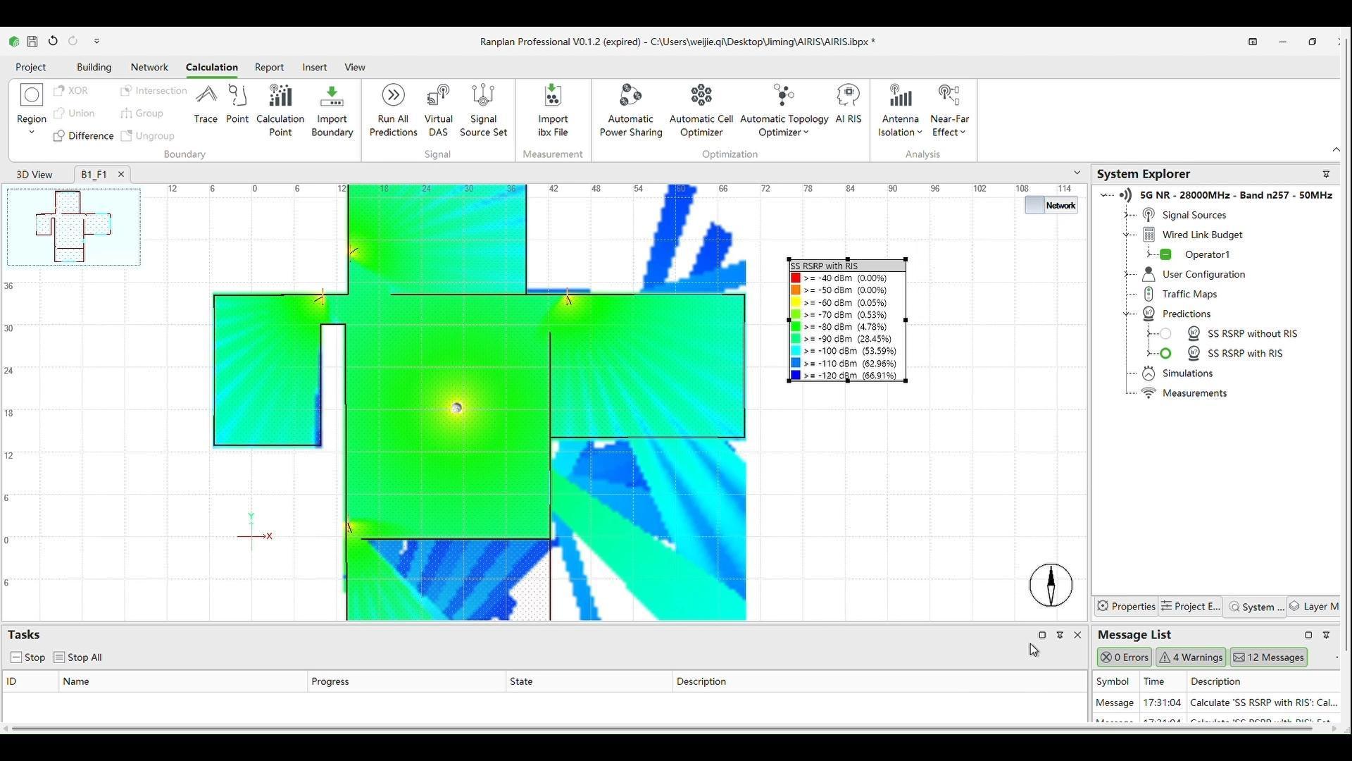This screenshot has width=1352, height=761.
Task: Collapse the ribbon with the chevron
Action: click(x=1336, y=149)
